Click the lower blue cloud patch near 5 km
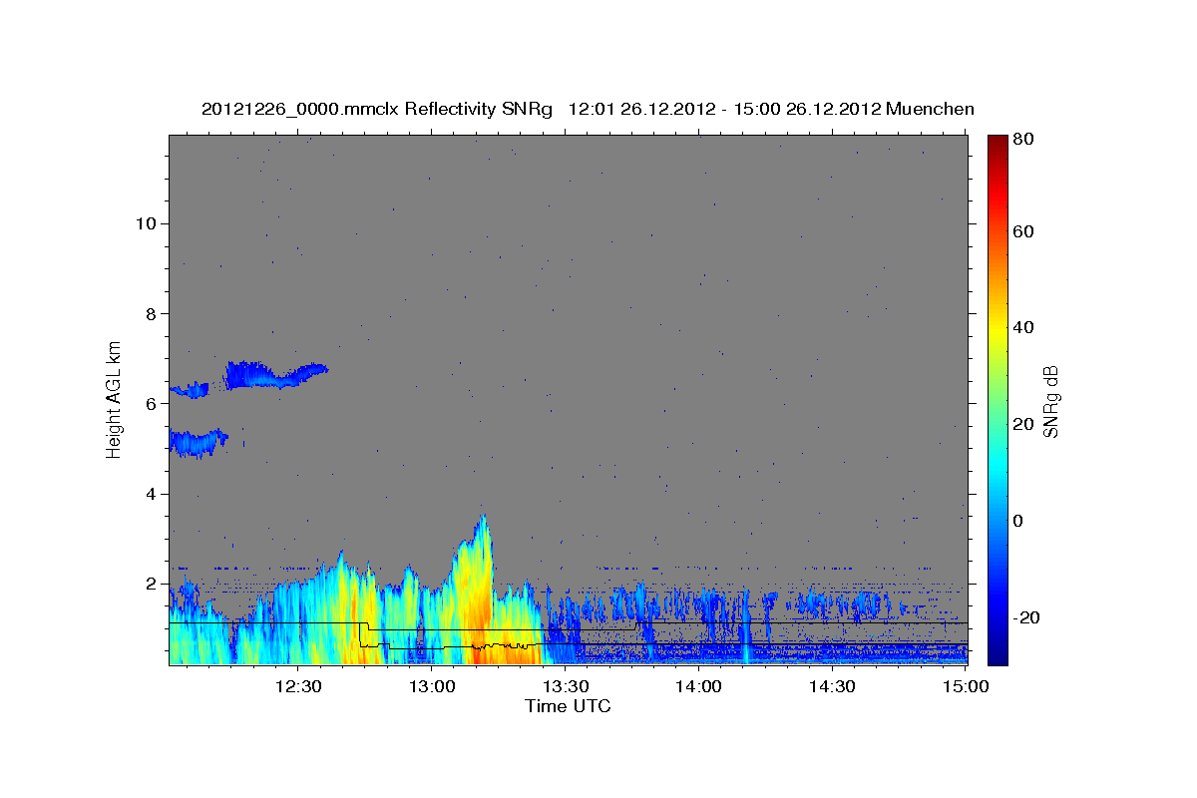 pos(198,443)
